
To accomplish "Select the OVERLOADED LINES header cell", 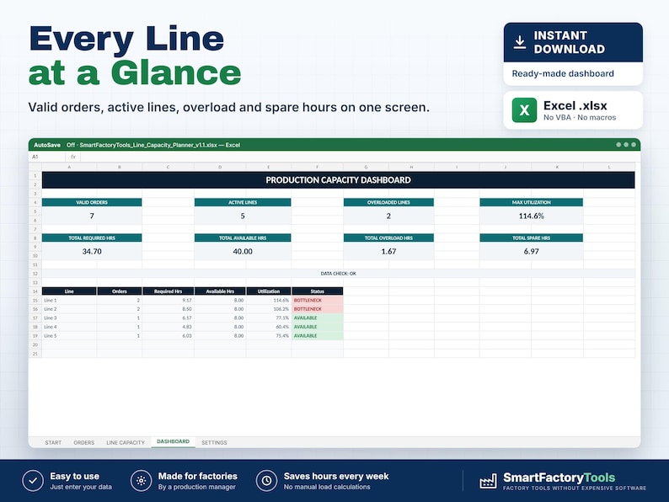I will pos(388,202).
